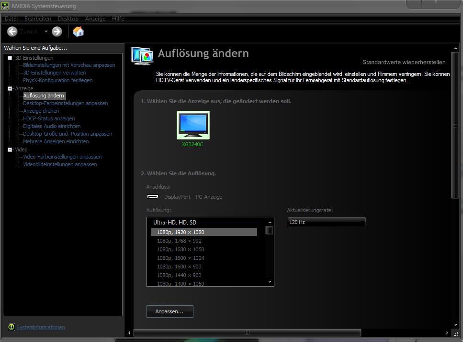Open Desktop-Farbeinstellungen anpassen
This screenshot has width=463, height=342.
point(66,103)
